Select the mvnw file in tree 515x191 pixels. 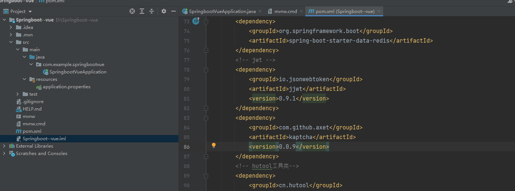(x=29, y=116)
